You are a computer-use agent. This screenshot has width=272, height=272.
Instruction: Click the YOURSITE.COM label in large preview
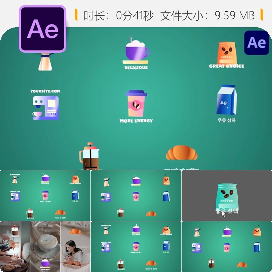pyautogui.click(x=45, y=91)
